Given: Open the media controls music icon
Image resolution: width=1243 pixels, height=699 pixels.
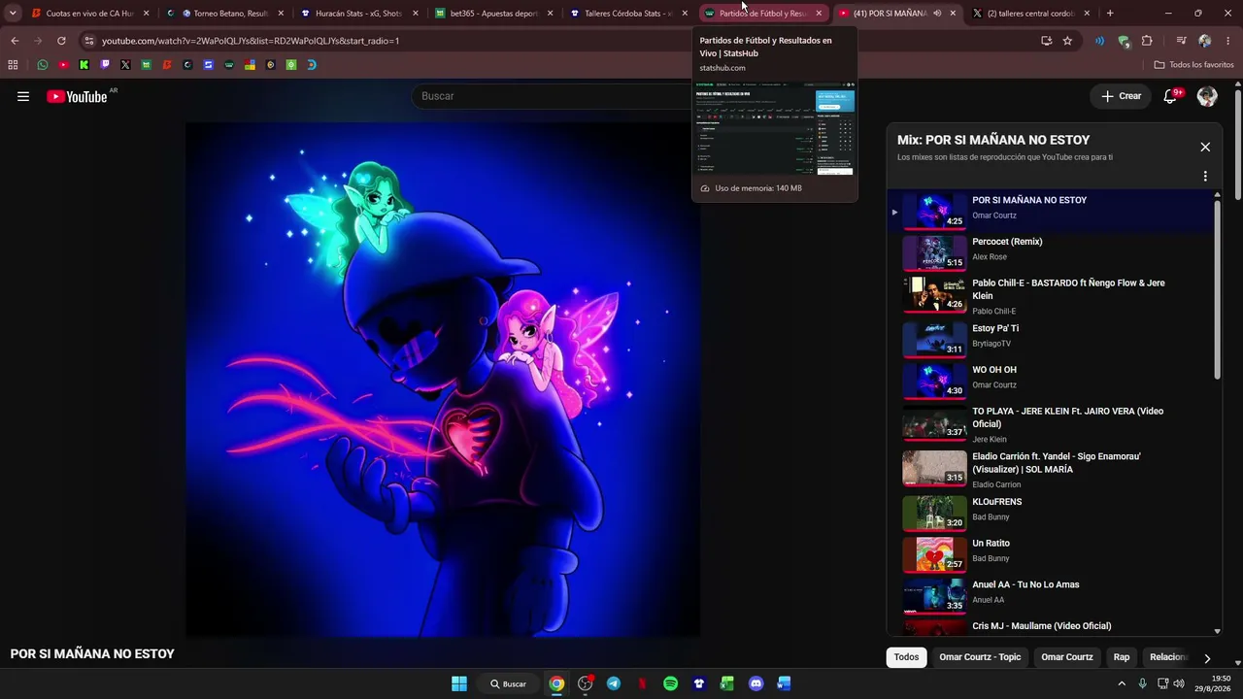Looking at the screenshot, I should pos(1181,41).
